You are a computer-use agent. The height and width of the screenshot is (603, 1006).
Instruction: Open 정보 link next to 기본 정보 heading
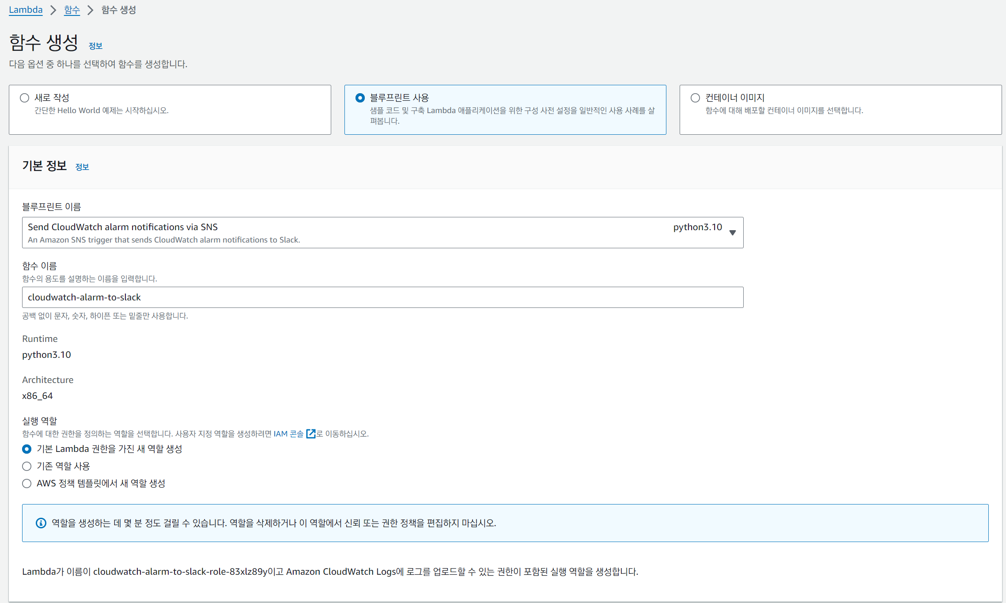82,167
